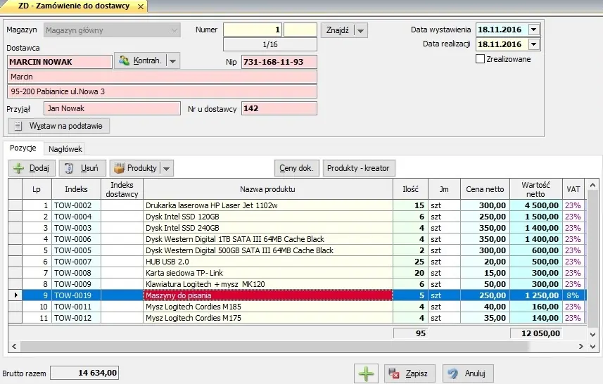Image resolution: width=603 pixels, height=384 pixels.
Task: Click the quantity cell 25 for HUB USB
Action: pos(410,262)
